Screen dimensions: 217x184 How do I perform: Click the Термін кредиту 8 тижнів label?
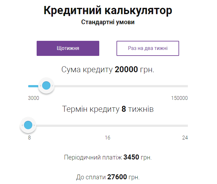108,109
